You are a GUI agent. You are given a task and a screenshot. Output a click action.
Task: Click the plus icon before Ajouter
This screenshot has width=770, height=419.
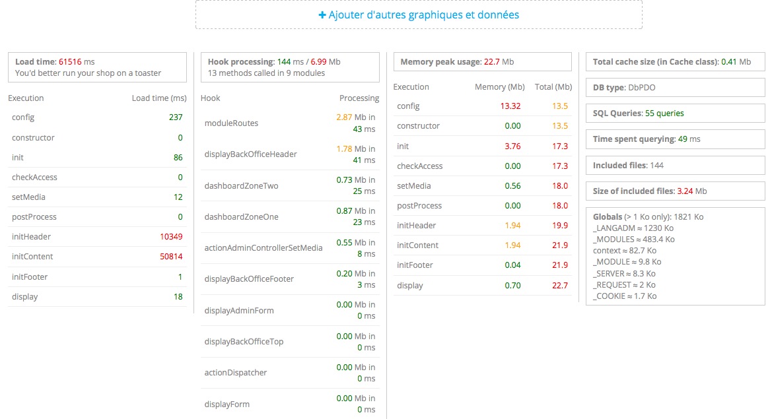(x=322, y=15)
